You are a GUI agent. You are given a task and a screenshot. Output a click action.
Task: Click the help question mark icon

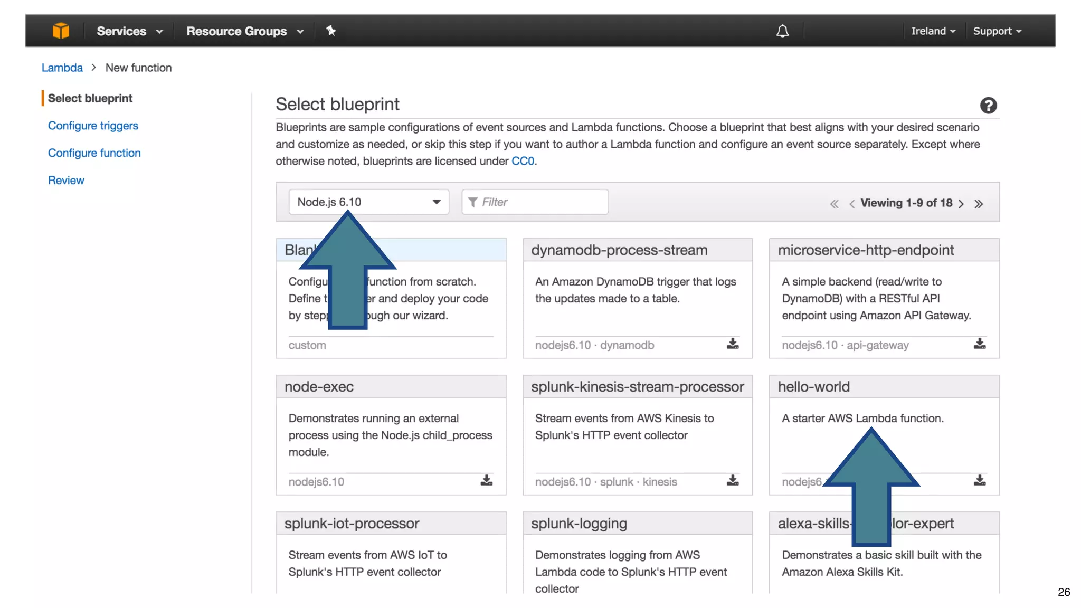pyautogui.click(x=988, y=106)
